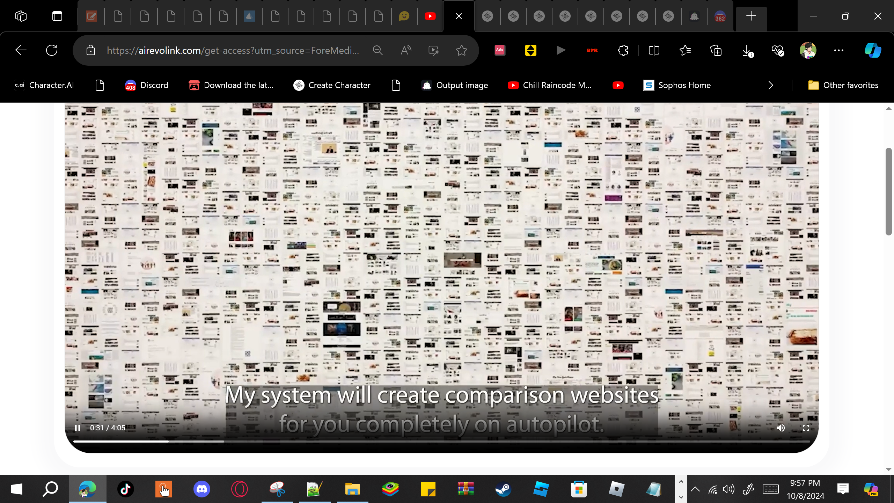
Task: Refresh the current page
Action: coord(52,50)
